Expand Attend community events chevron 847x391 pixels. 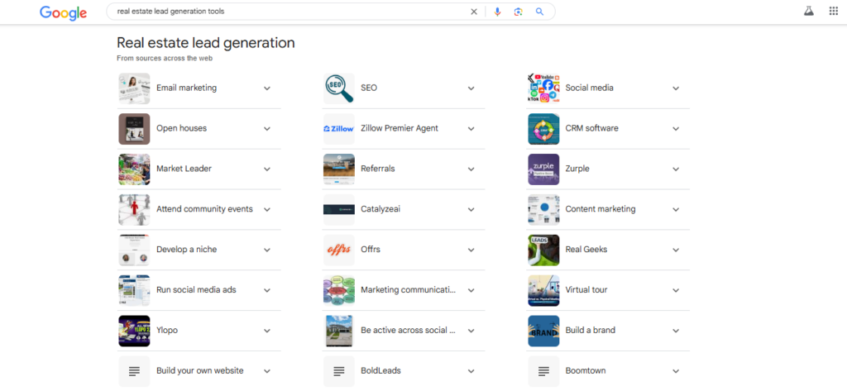pyautogui.click(x=267, y=209)
